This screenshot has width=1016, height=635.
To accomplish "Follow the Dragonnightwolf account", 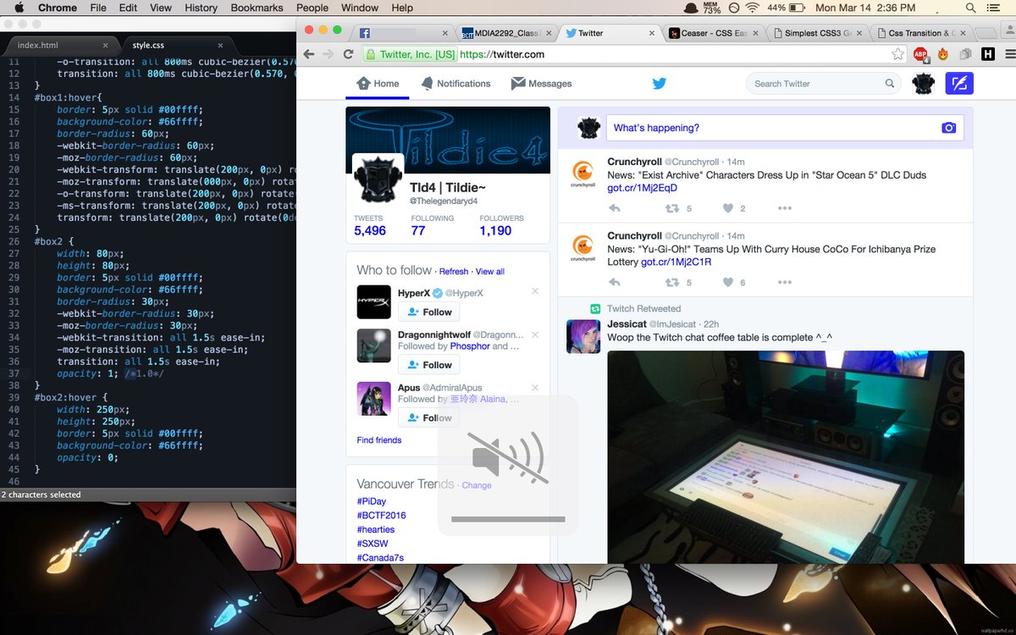I will (x=428, y=365).
